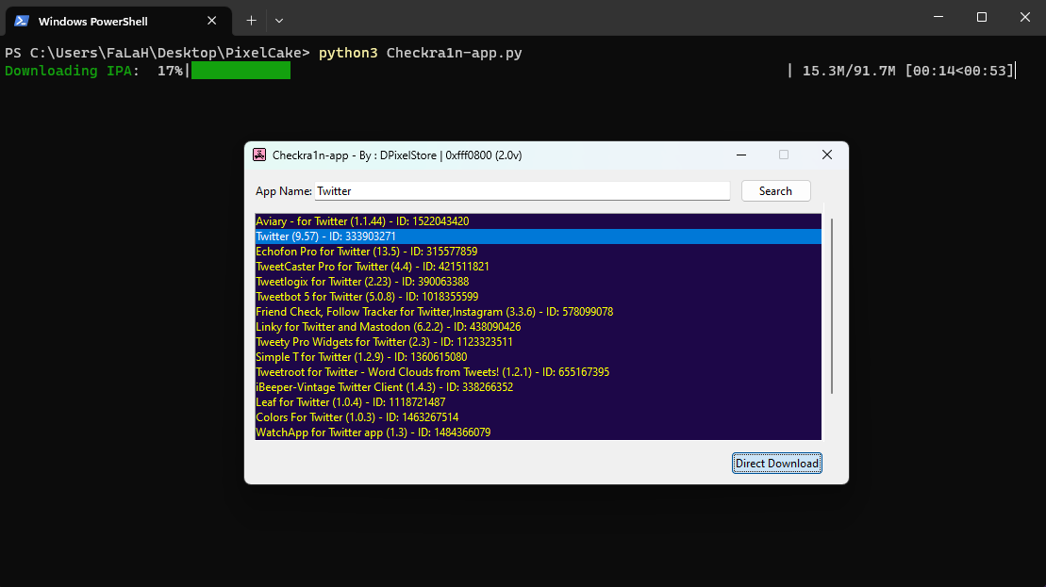Focus the App Name input field
This screenshot has width=1046, height=587.
pos(523,191)
